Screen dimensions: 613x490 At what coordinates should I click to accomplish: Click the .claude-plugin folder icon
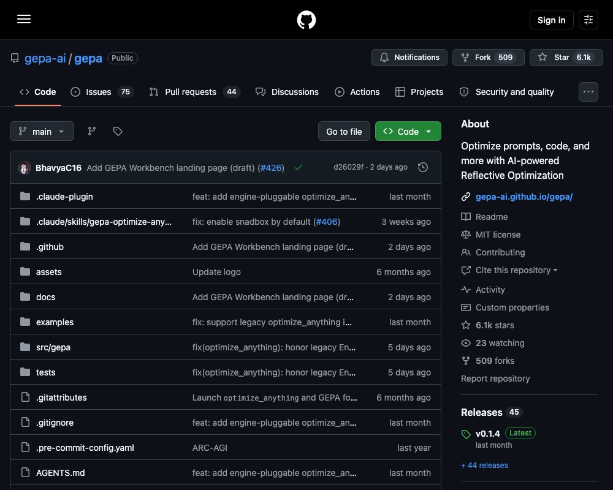(x=25, y=196)
